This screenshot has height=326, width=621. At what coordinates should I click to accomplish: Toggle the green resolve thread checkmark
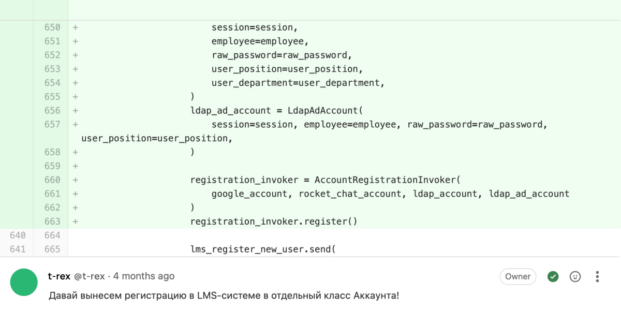tap(553, 276)
